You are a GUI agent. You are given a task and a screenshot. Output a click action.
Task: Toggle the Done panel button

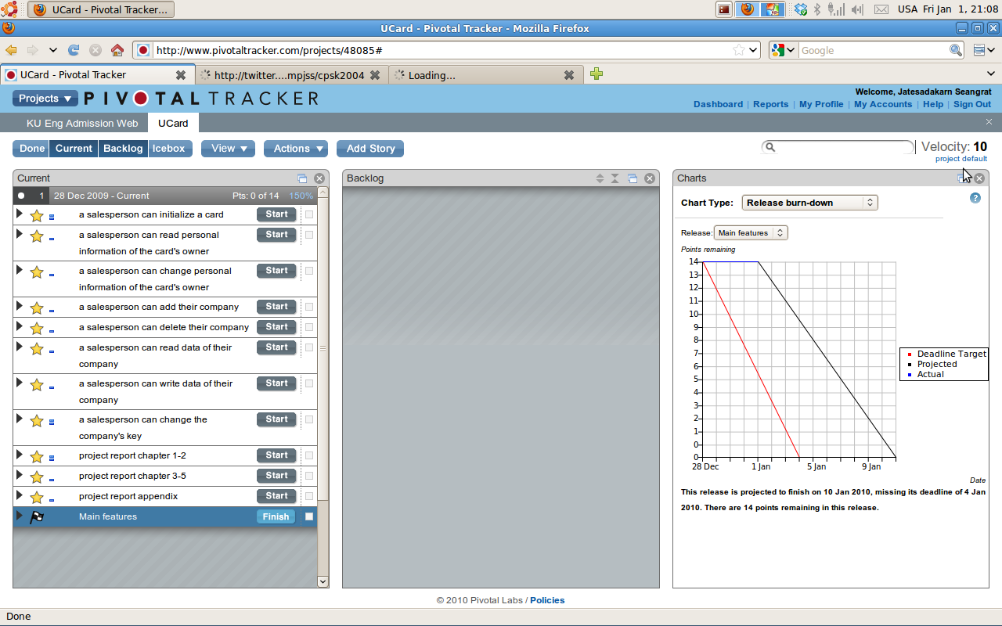(32, 149)
